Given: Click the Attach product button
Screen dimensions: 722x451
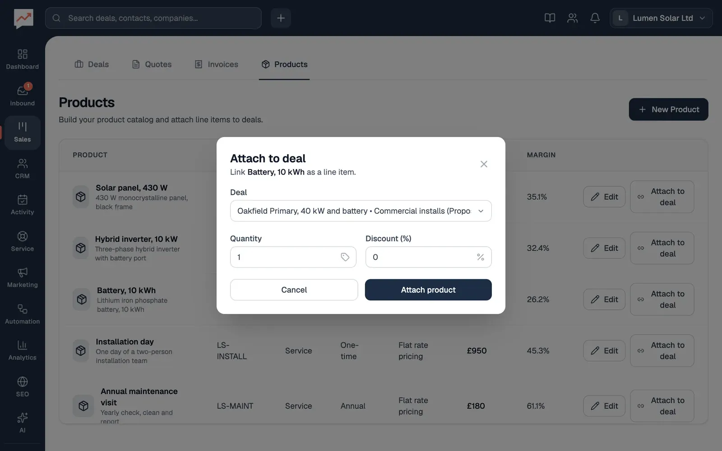Looking at the screenshot, I should 428,290.
